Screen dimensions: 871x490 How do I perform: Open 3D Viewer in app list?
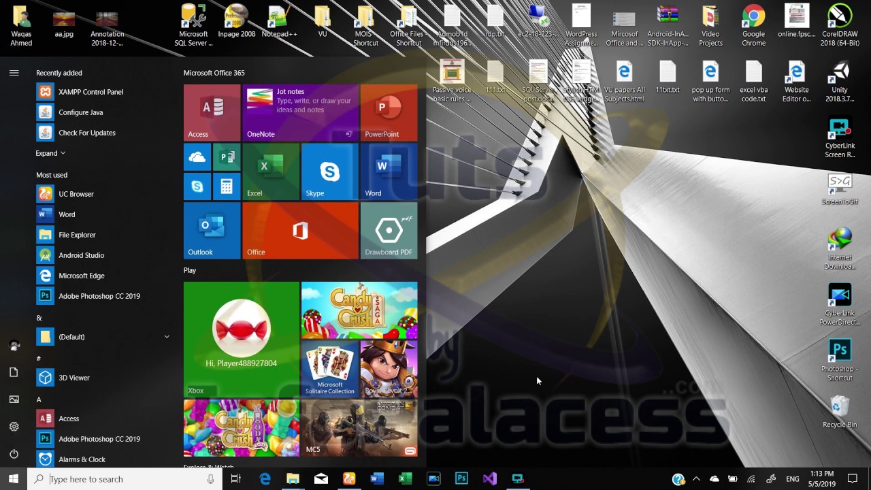coord(103,378)
